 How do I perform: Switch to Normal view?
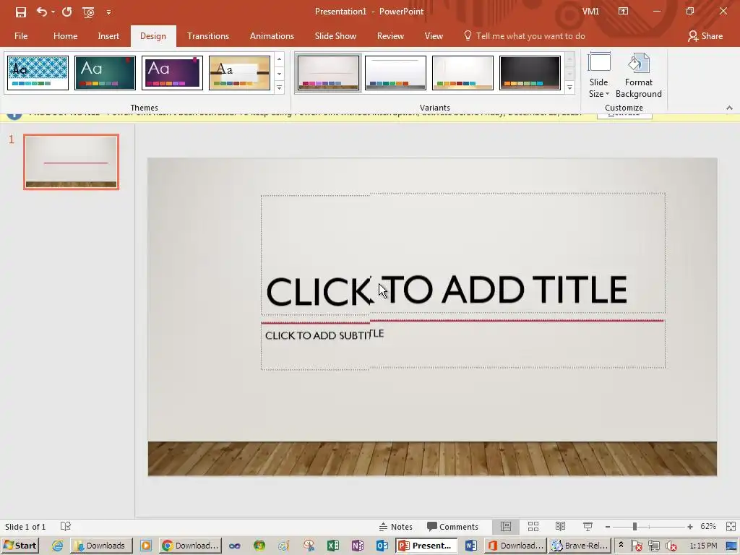(x=505, y=526)
